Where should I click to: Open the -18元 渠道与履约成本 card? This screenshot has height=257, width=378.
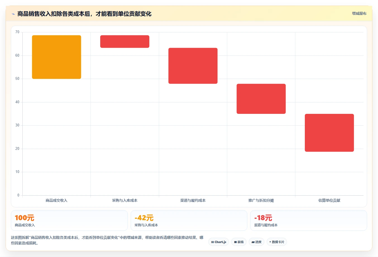[x=308, y=220]
